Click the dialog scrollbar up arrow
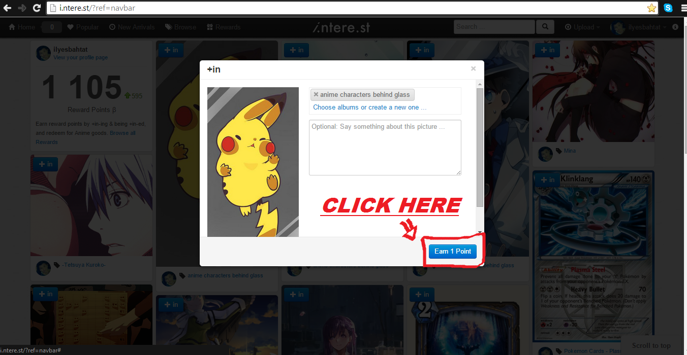The height and width of the screenshot is (355, 687). pyautogui.click(x=480, y=84)
